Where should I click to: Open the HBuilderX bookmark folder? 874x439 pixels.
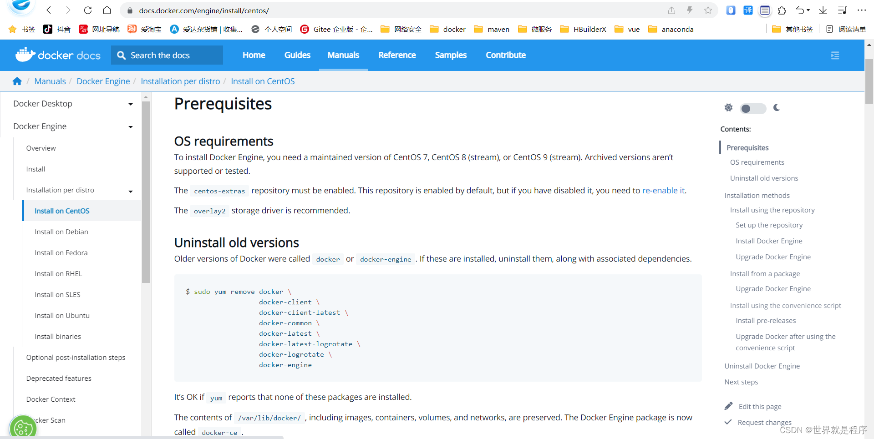pyautogui.click(x=583, y=29)
